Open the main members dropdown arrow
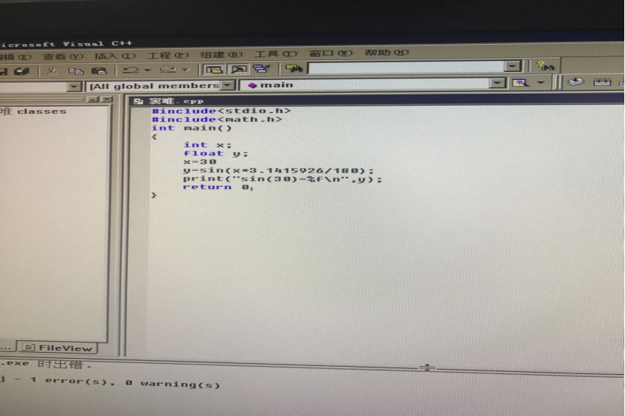The width and height of the screenshot is (625, 416). 498,83
